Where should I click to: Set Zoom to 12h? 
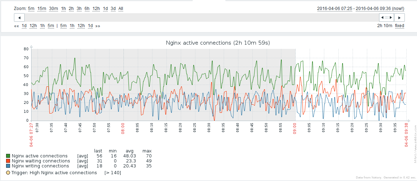coord(96,9)
